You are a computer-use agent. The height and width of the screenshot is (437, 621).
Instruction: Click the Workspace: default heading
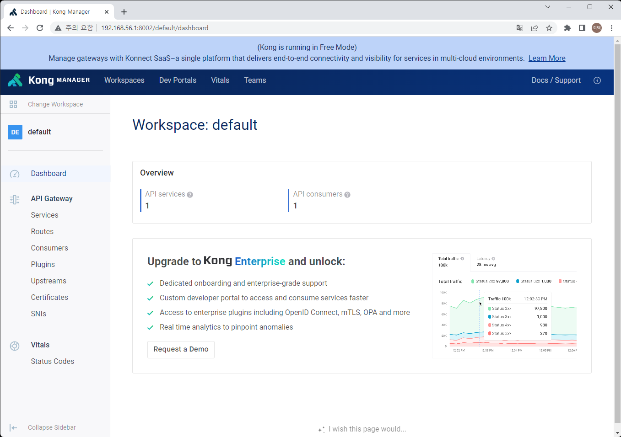(x=195, y=125)
